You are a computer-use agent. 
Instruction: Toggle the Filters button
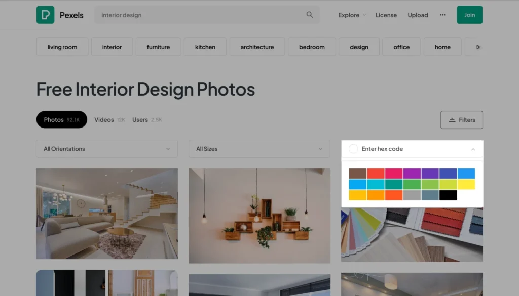pos(461,120)
